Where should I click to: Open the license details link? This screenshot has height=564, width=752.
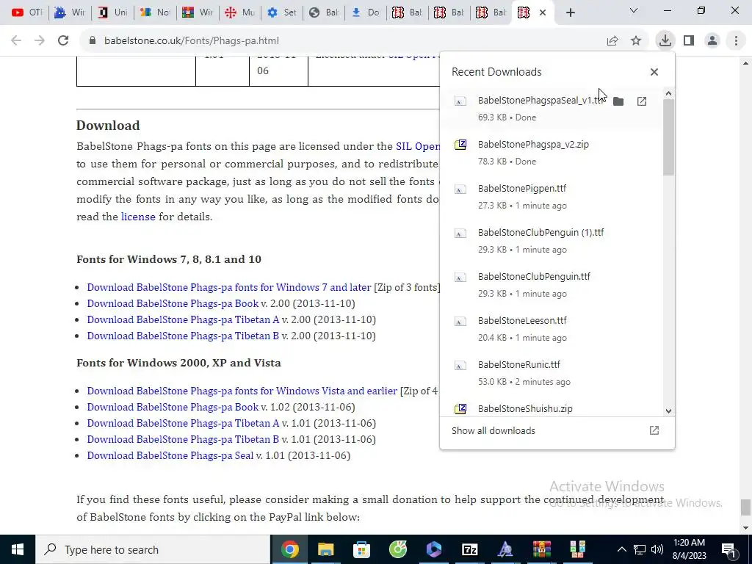click(138, 217)
